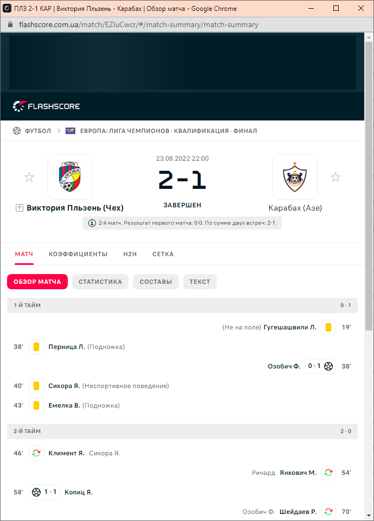
Task: Click the page's vertical scrollbar
Action: pyautogui.click(x=369, y=186)
